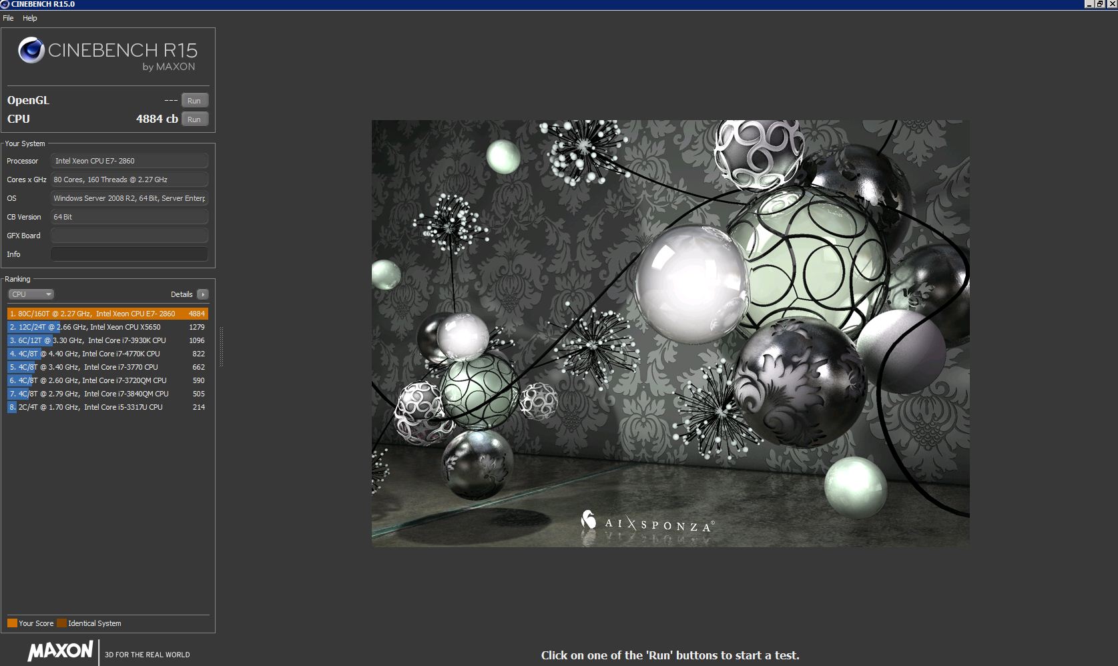Select the Core i5-3317U ranking row
Image resolution: width=1118 pixels, height=666 pixels.
tap(107, 407)
